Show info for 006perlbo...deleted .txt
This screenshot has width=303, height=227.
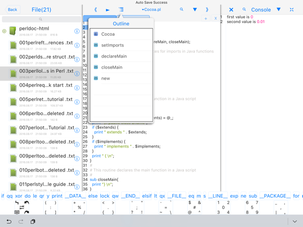tap(77, 116)
